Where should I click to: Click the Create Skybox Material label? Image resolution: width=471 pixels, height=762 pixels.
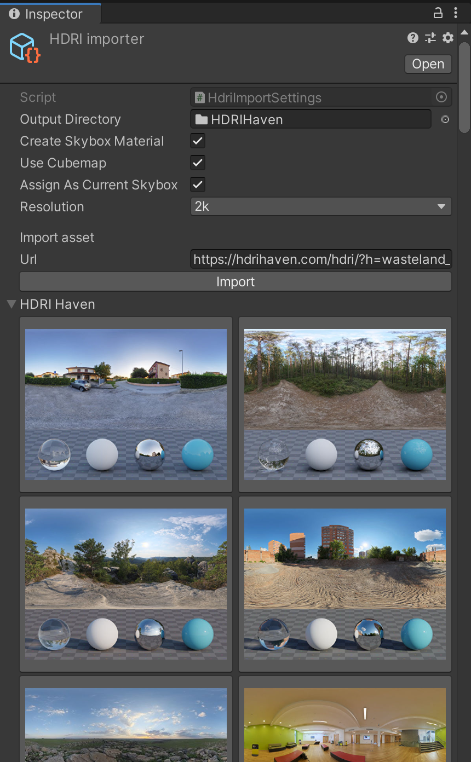(92, 141)
